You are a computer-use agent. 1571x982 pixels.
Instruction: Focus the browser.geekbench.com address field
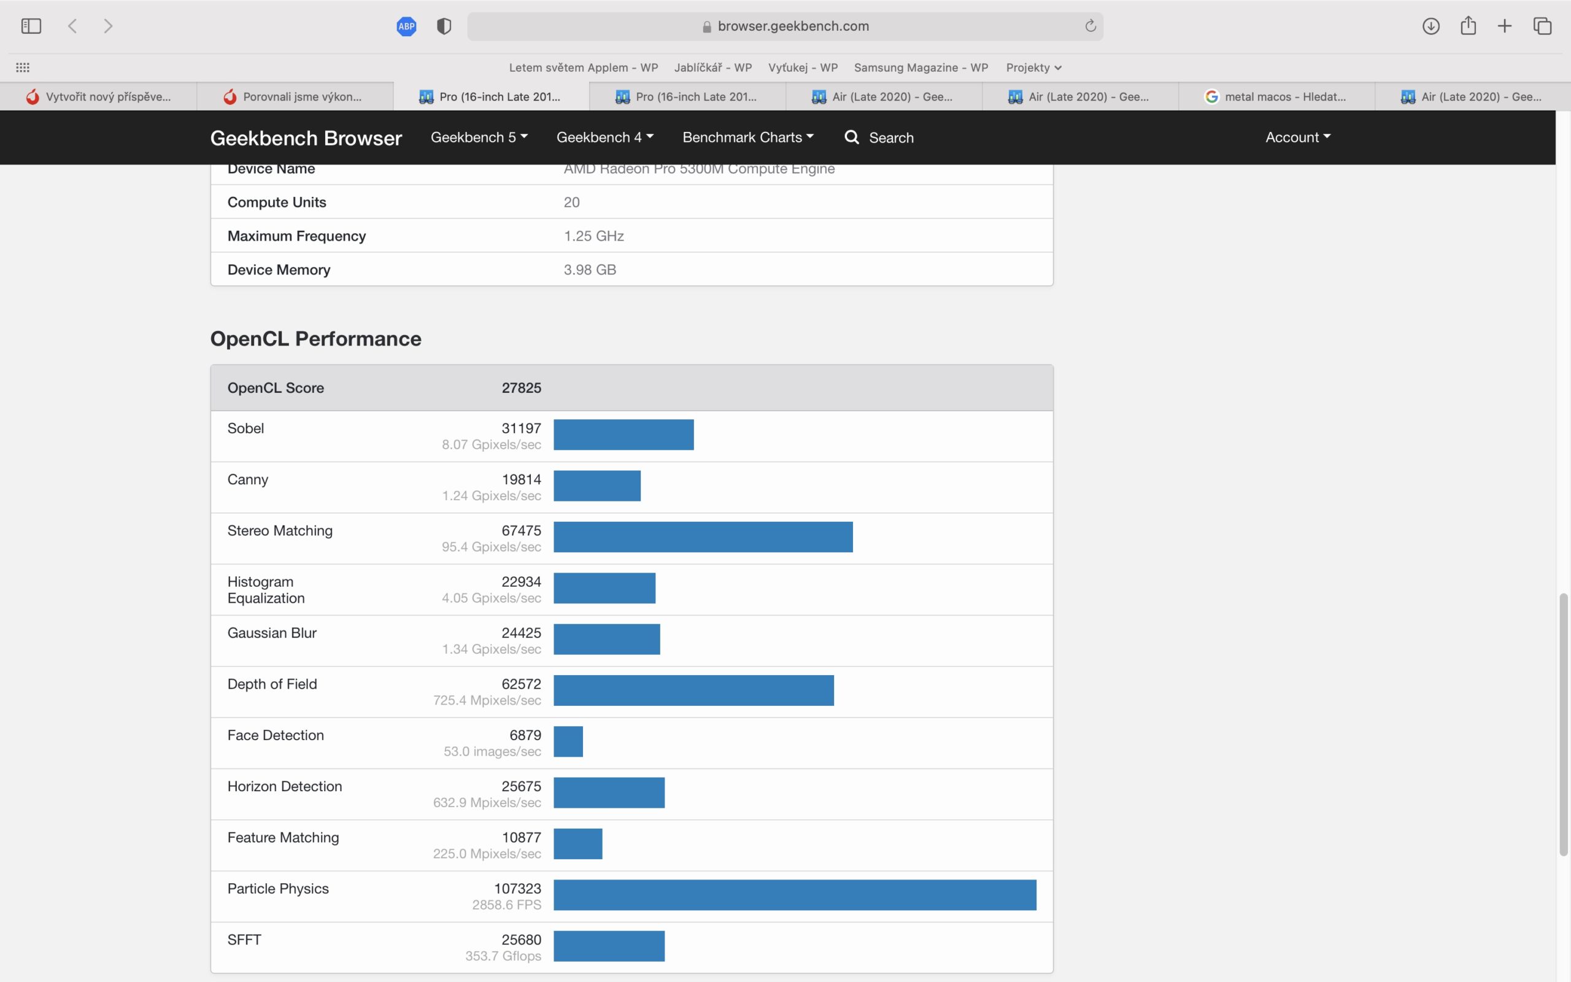785,26
